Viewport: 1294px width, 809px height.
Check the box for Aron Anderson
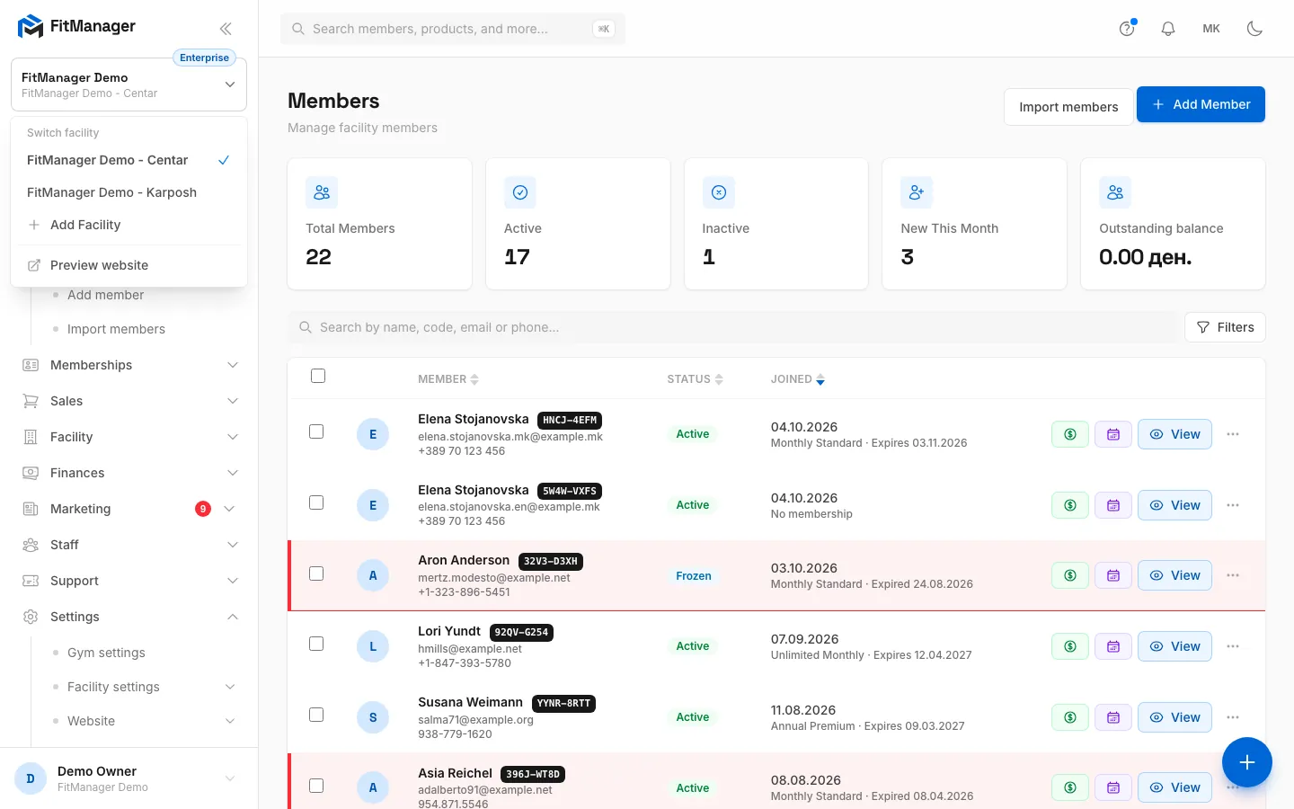316,573
